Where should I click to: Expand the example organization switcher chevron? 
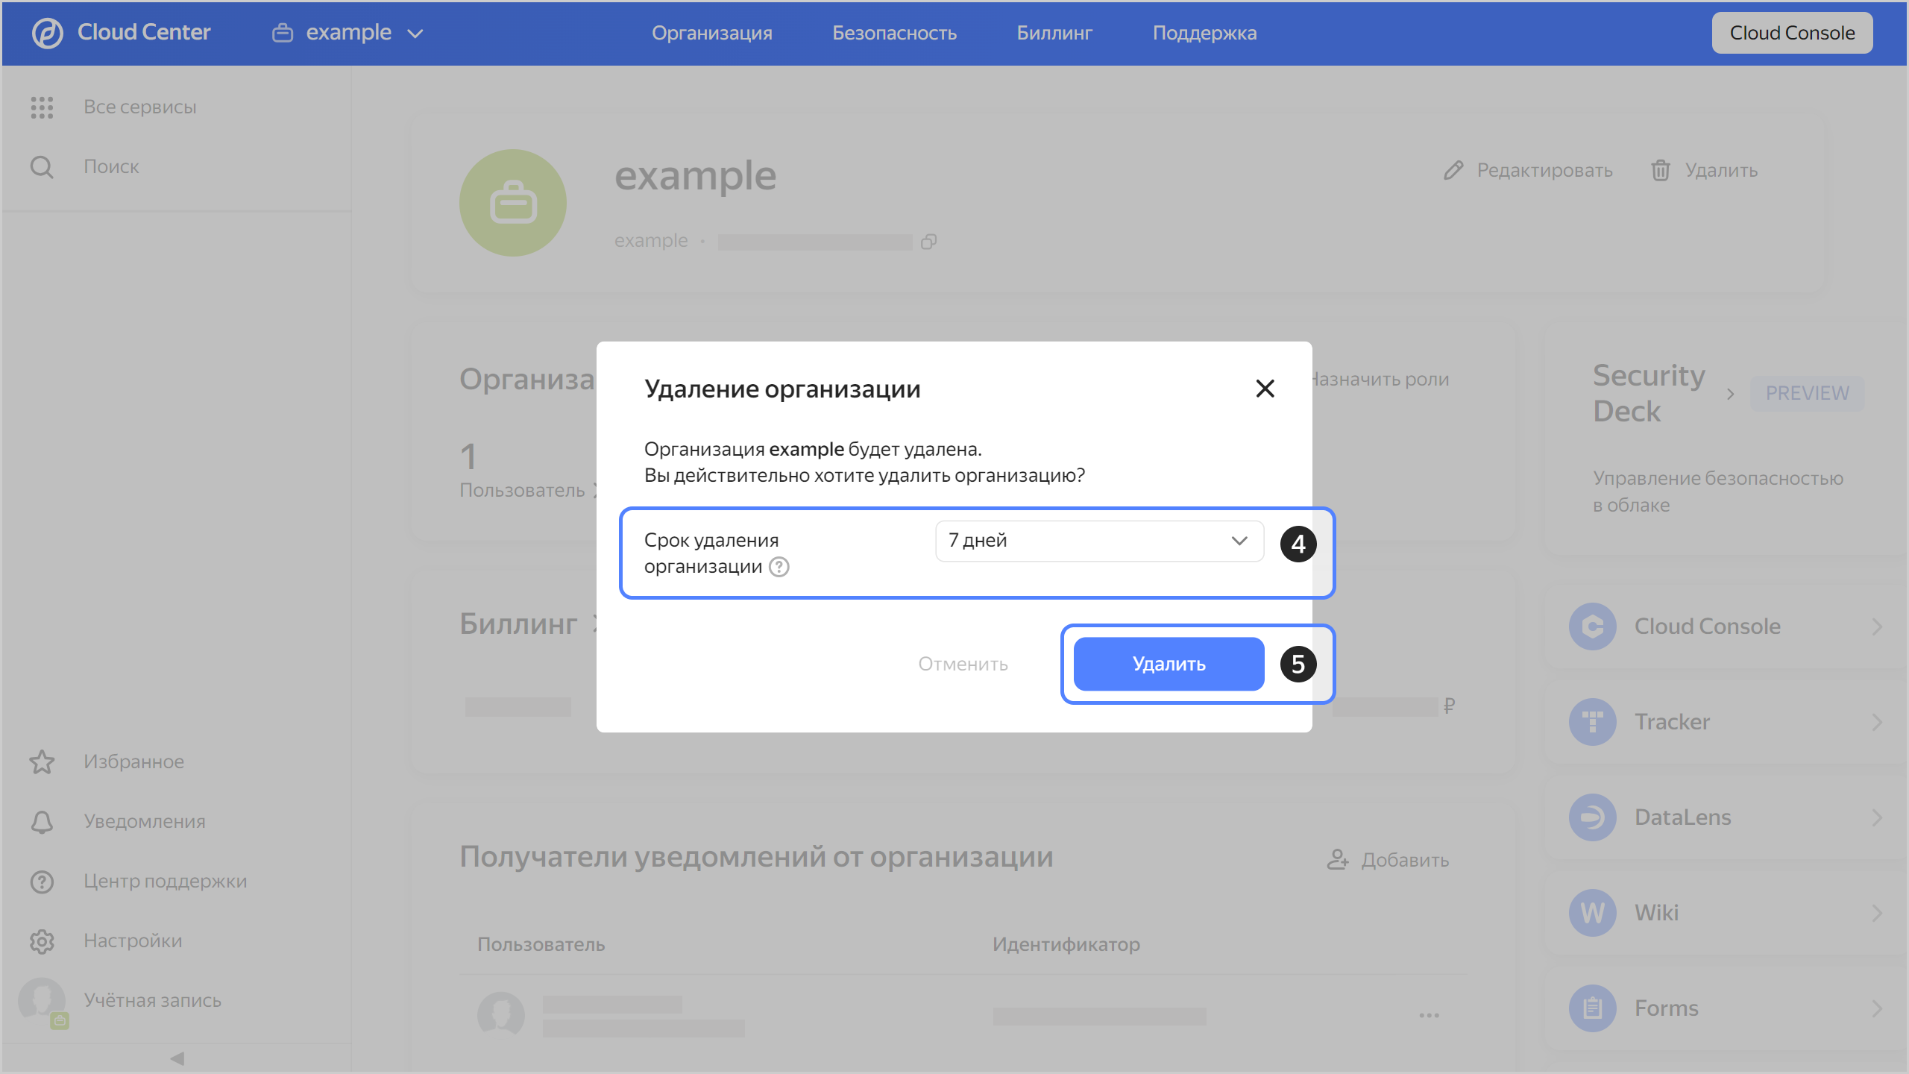pos(415,33)
